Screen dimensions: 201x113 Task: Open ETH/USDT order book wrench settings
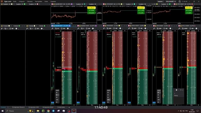tap(129, 29)
